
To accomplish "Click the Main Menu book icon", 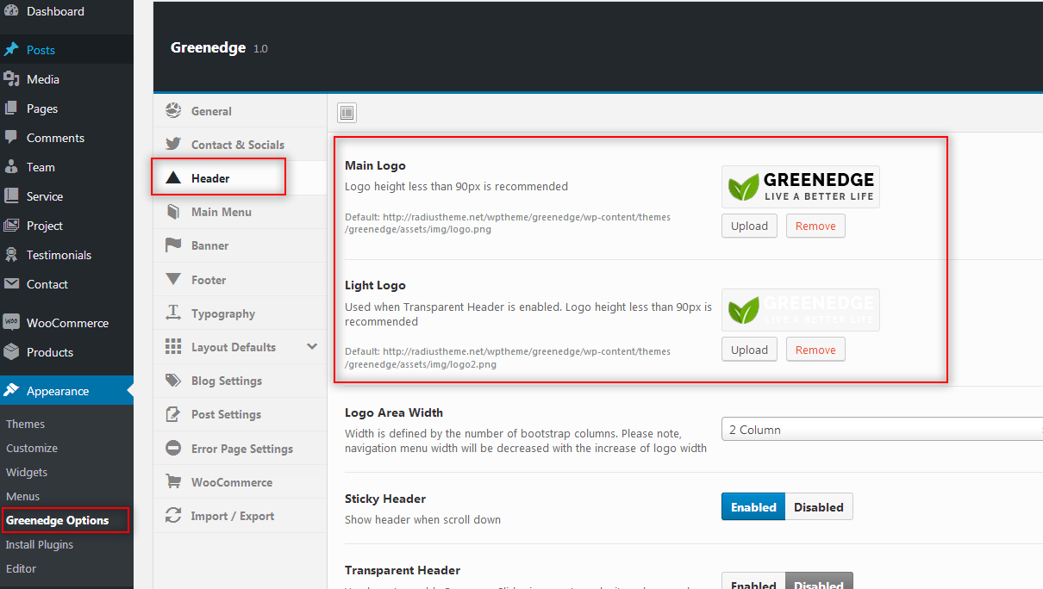I will pos(173,212).
